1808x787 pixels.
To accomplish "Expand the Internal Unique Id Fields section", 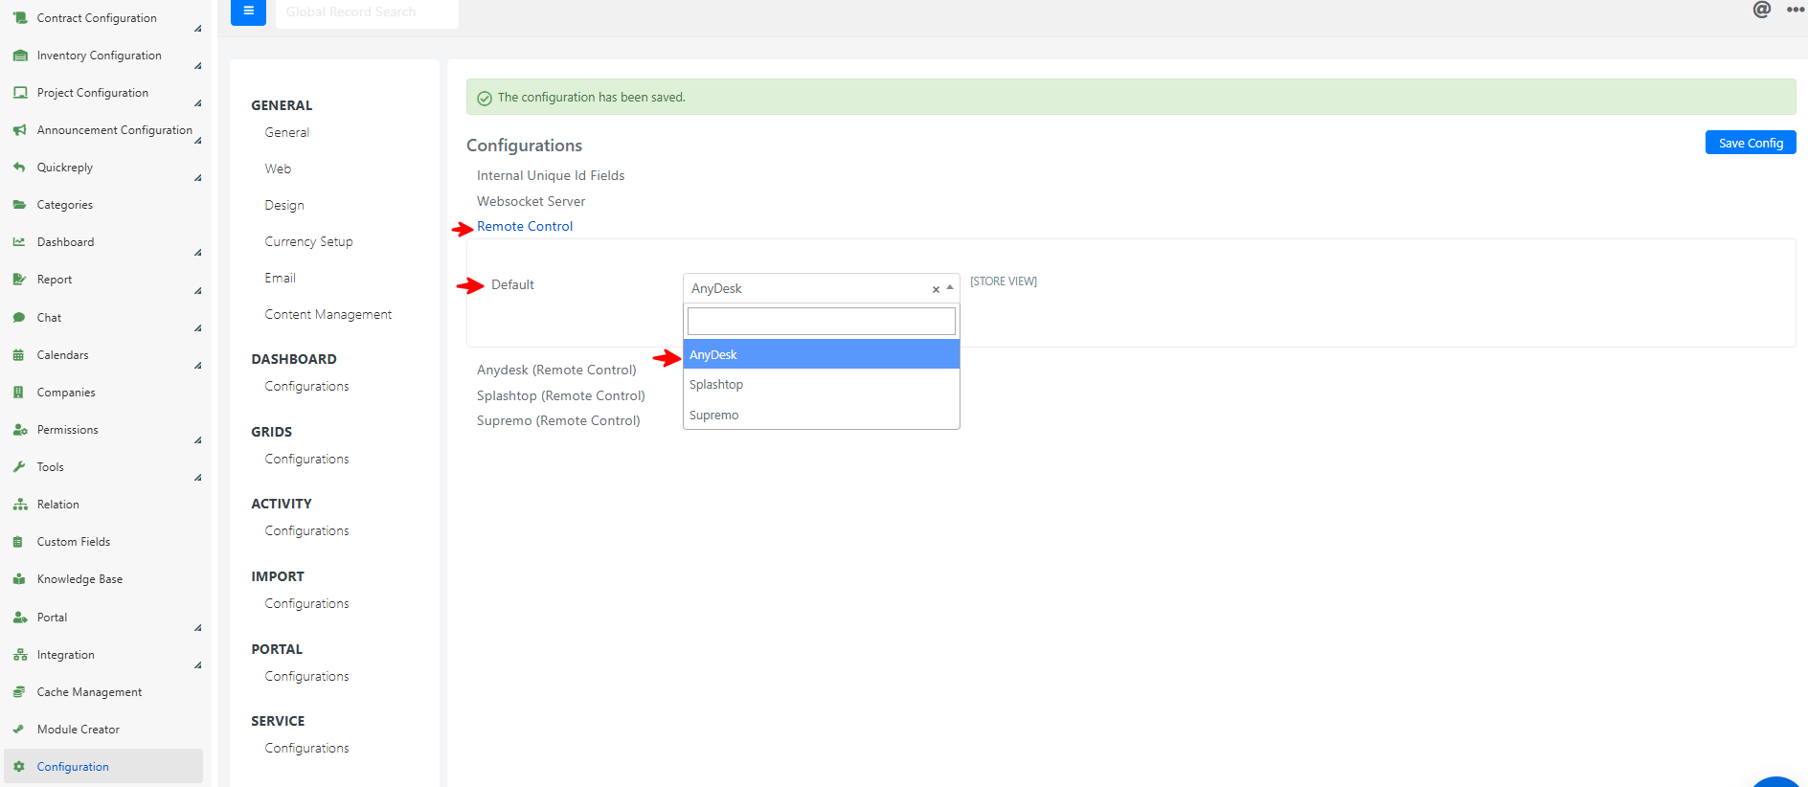I will tap(551, 175).
